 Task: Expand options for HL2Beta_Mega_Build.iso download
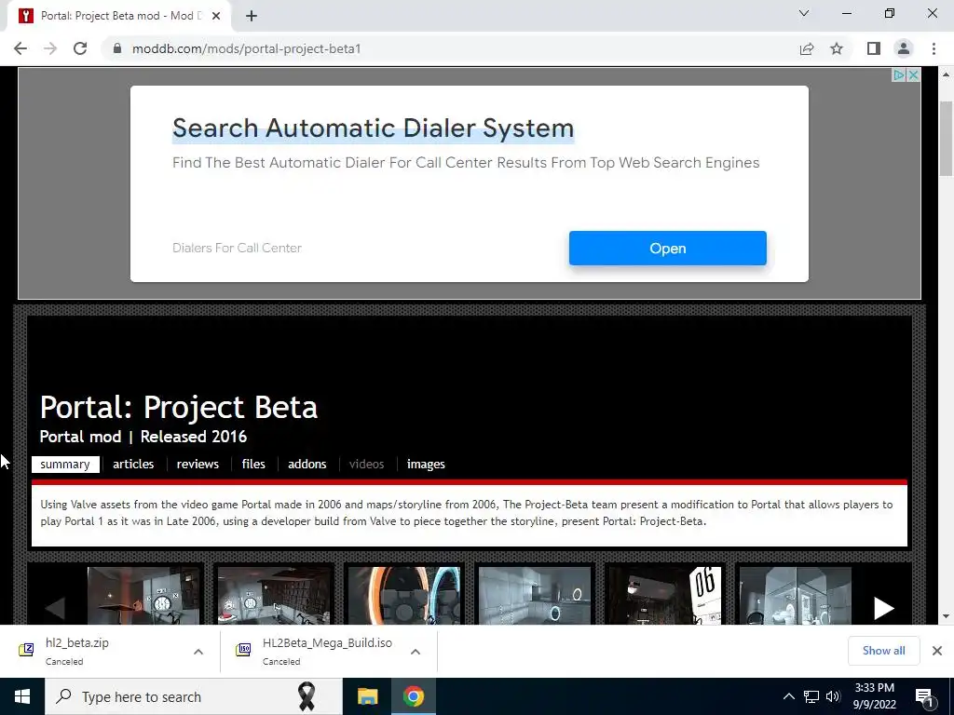416,651
